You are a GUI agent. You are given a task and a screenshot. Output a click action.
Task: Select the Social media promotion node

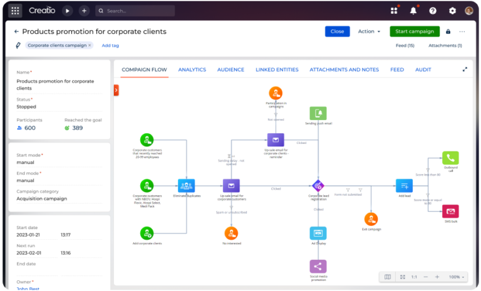[318, 266]
